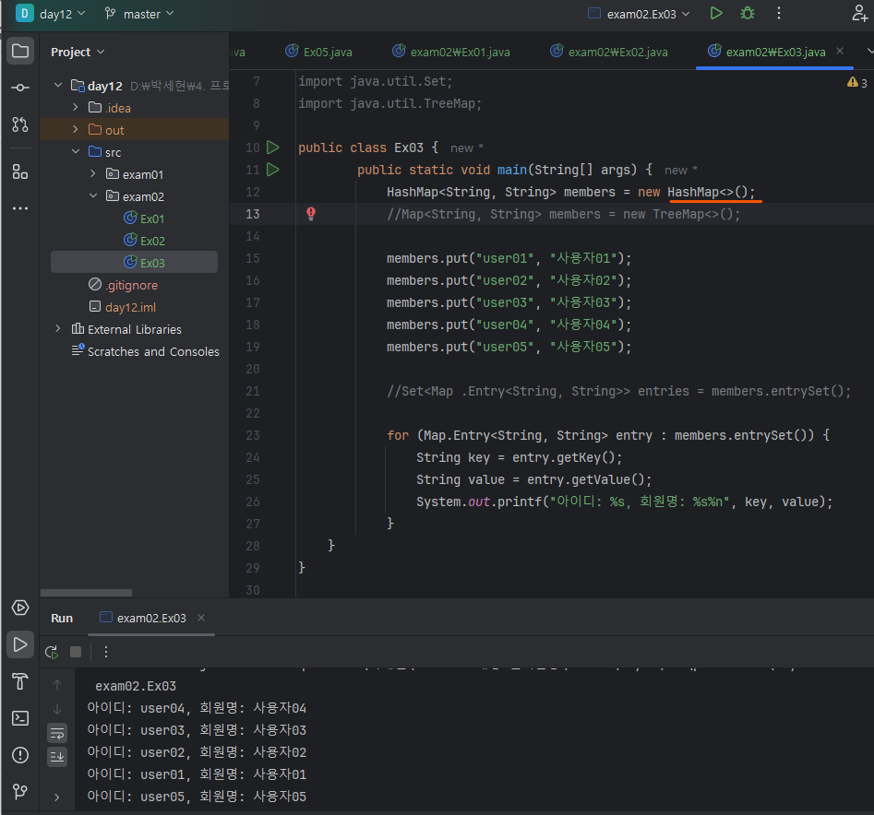
Task: Open Pull Requests tool window
Action: (x=20, y=124)
